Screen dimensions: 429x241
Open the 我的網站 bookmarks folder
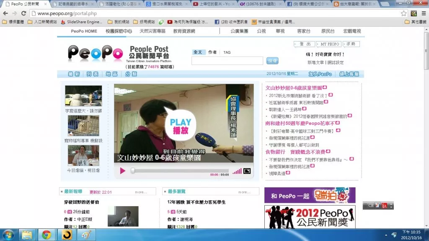[119, 22]
